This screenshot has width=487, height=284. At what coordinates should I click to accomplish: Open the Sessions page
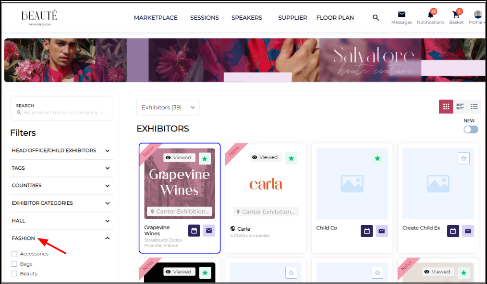[205, 18]
